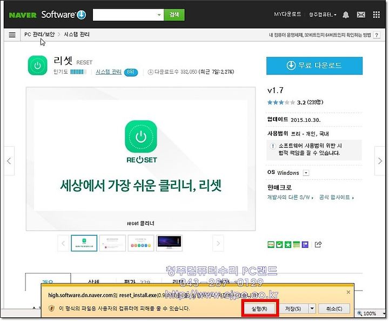Image resolution: width=389 pixels, height=321 pixels.
Task: Switch to the 평가 tab
Action: point(137,282)
